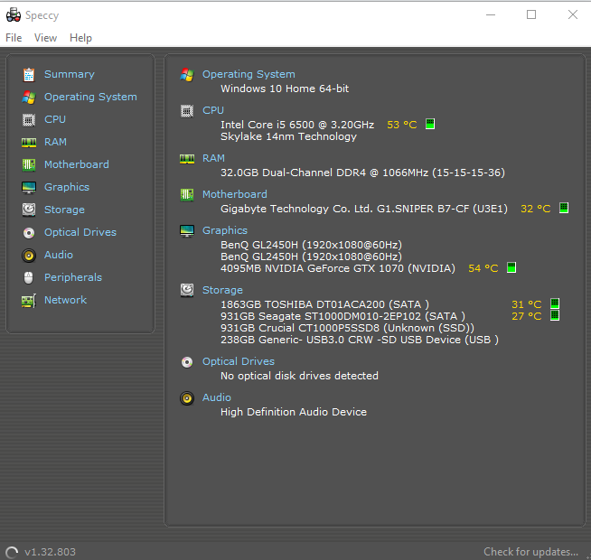Click the CPU chip icon in sidebar
Screen dimensions: 591x560
pos(29,120)
